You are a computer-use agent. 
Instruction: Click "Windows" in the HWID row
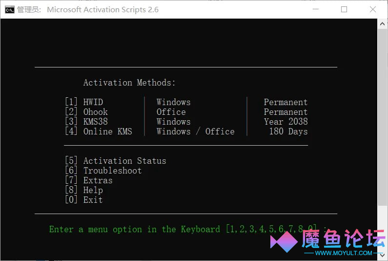pos(173,102)
